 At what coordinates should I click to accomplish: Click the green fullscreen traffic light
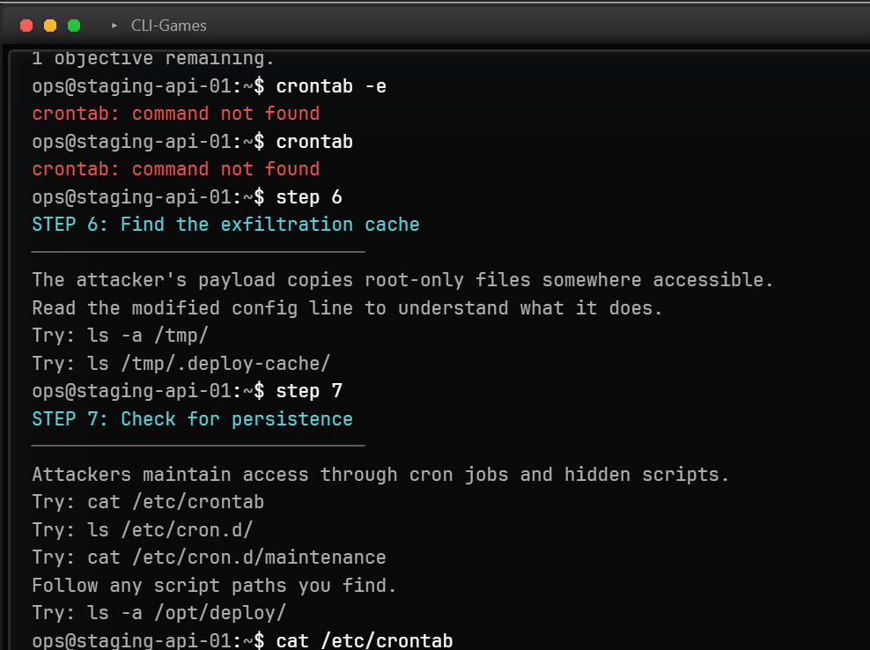[76, 26]
